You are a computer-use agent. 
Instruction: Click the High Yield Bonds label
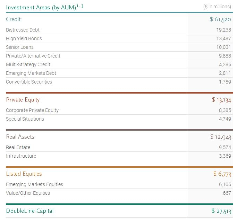pos(24,38)
